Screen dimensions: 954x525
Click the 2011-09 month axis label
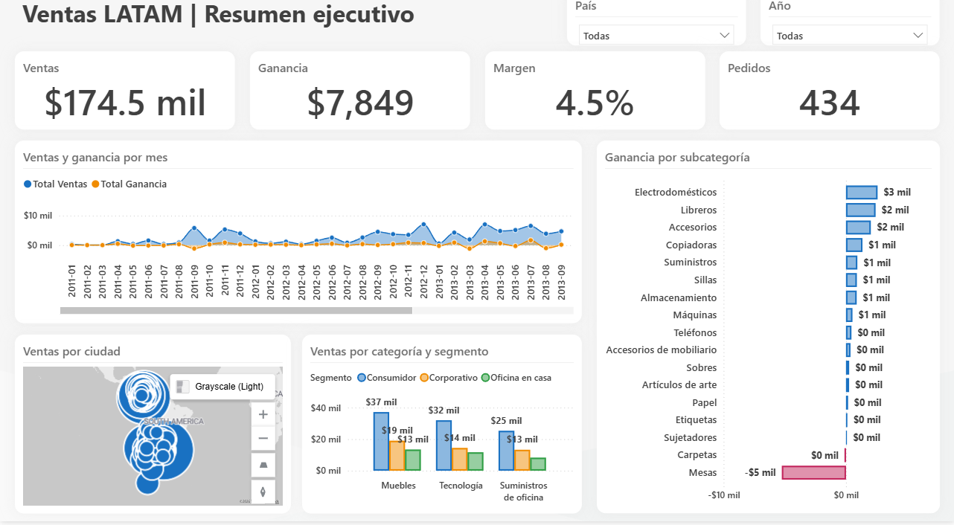[x=194, y=280]
